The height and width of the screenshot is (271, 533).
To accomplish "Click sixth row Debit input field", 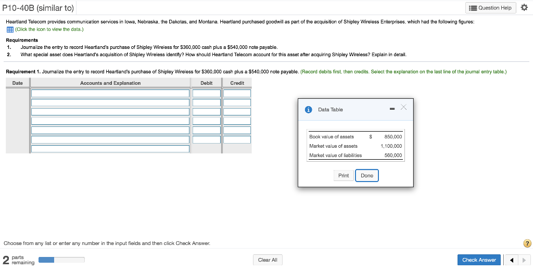I will pyautogui.click(x=206, y=139).
